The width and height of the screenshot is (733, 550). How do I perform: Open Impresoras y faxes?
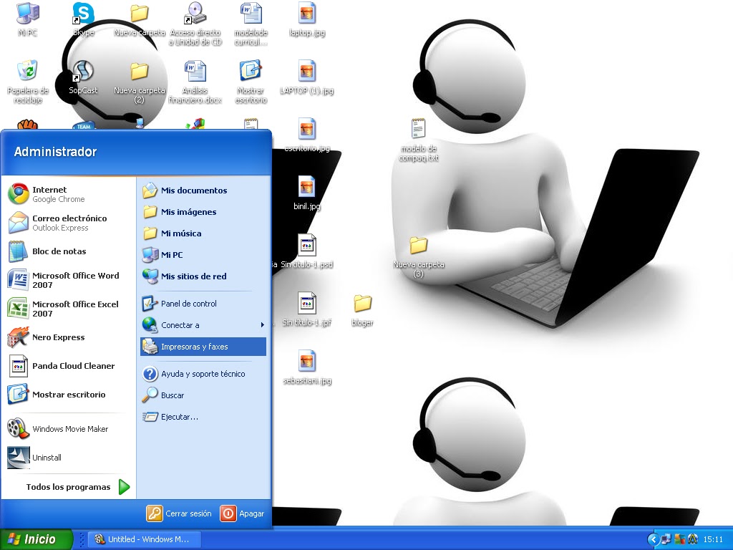click(x=203, y=347)
